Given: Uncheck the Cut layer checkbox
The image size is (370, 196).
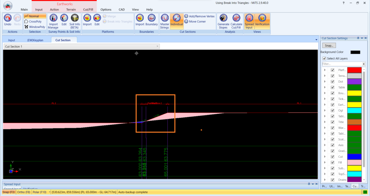Looking at the screenshot, I should [332, 157].
